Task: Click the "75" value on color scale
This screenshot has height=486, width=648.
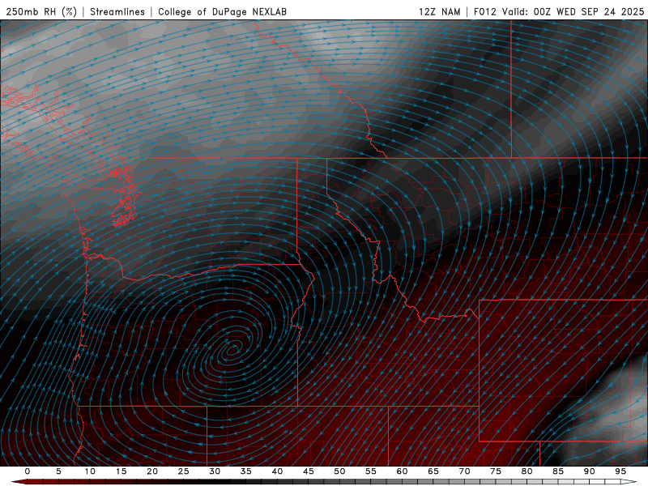Action: 496,471
